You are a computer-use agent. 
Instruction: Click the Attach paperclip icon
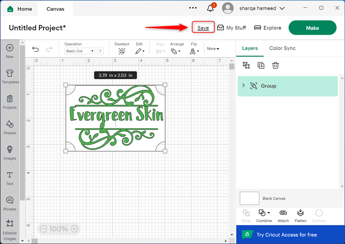click(x=283, y=215)
